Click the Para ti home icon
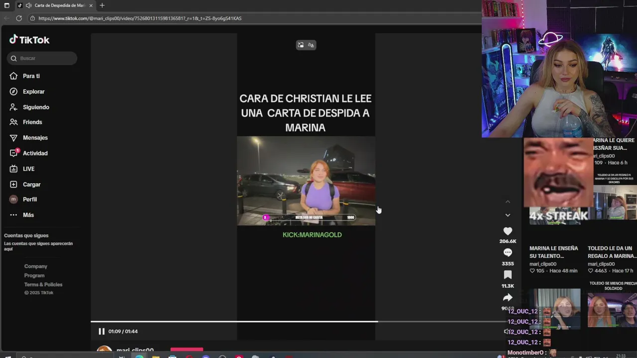637x358 pixels. pyautogui.click(x=13, y=76)
